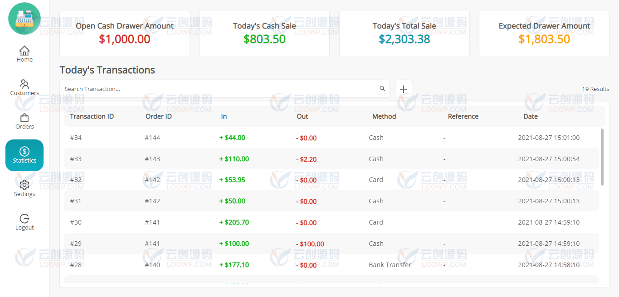The height and width of the screenshot is (297, 619).
Task: Select transaction #34 row
Action: tap(331, 138)
